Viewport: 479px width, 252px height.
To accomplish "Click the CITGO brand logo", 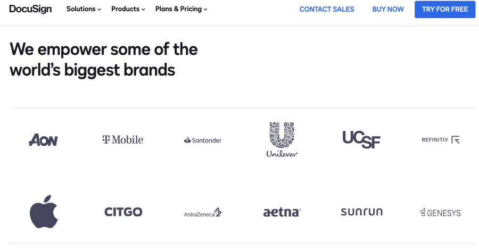I will [123, 212].
